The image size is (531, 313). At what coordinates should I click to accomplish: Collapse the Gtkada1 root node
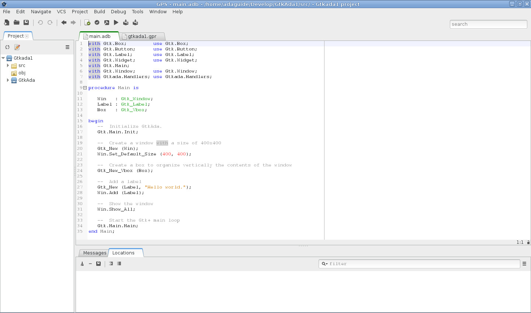click(3, 58)
